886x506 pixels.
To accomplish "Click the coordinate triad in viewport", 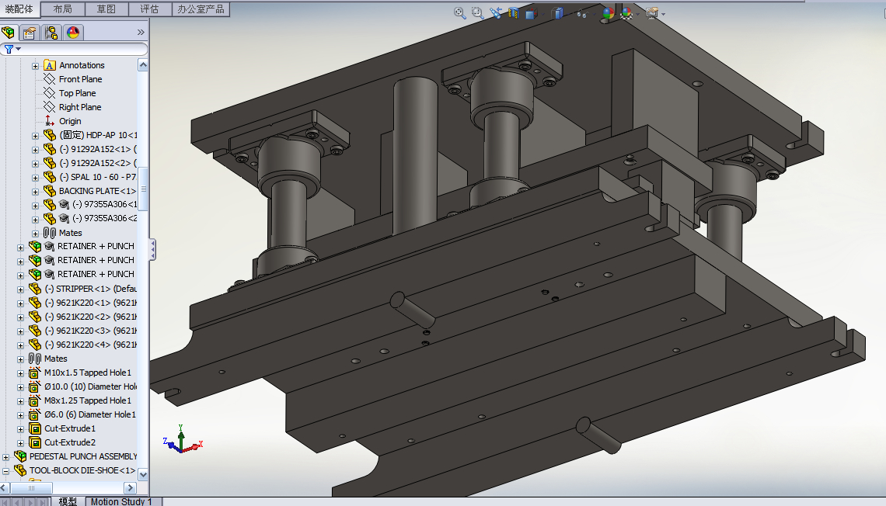I will (183, 441).
